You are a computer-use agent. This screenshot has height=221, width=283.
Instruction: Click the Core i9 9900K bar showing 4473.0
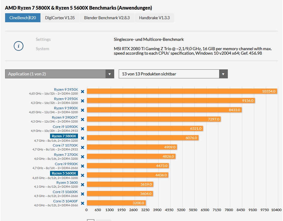pyautogui.click(x=128, y=166)
